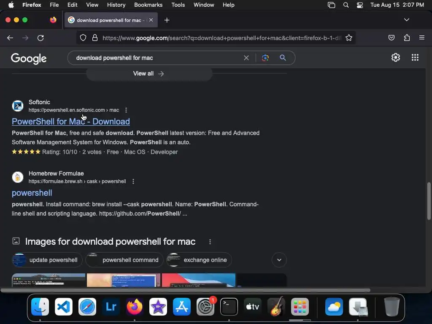Open the list all tabs dropdown
This screenshot has height=324, width=432.
pos(406,20)
